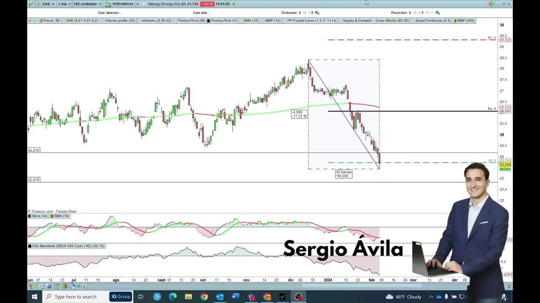Open Task View on the taskbar

click(x=141, y=297)
